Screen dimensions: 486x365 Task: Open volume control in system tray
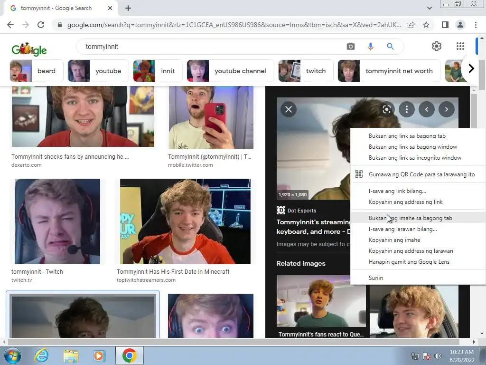coord(438,356)
